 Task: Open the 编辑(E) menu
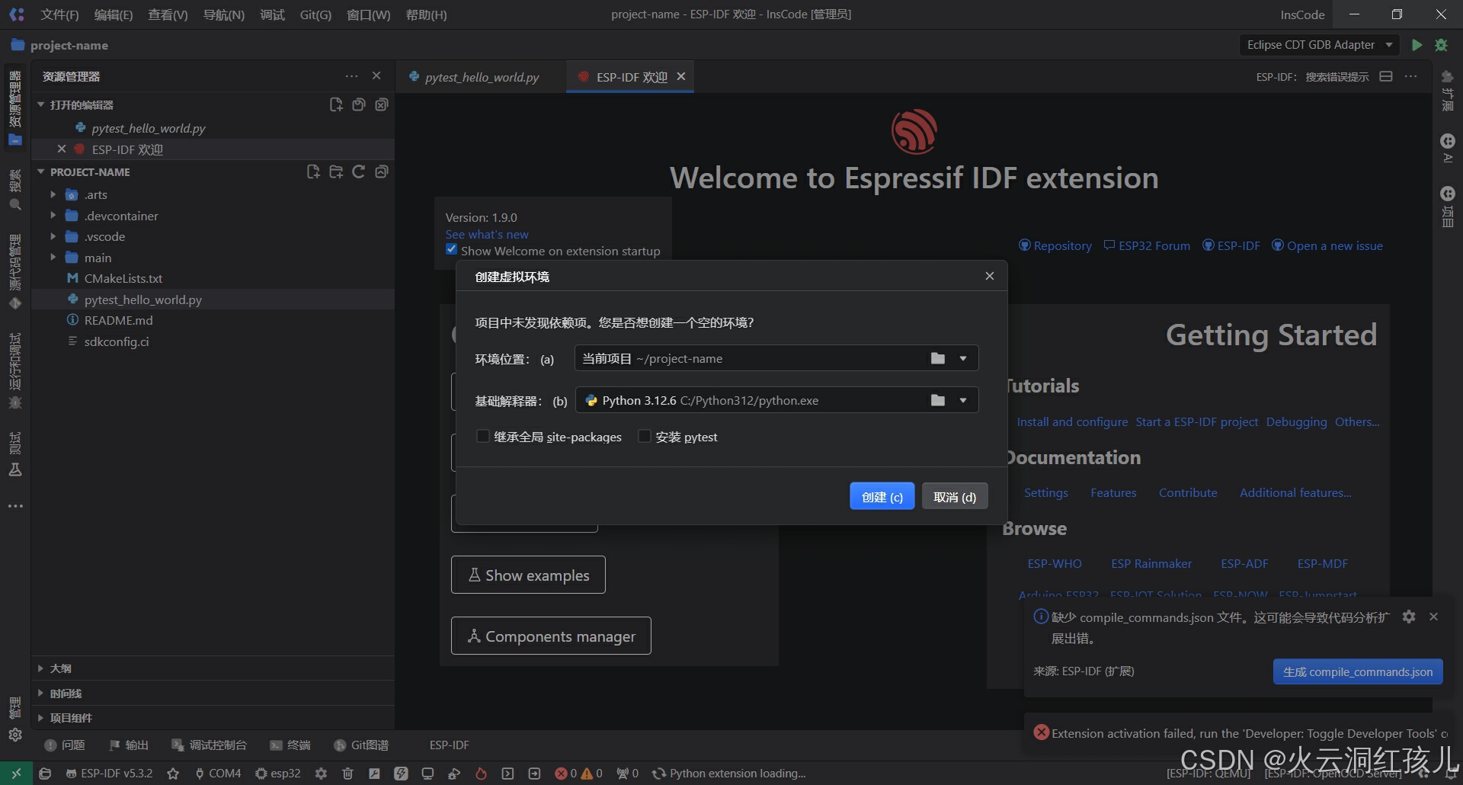(114, 14)
